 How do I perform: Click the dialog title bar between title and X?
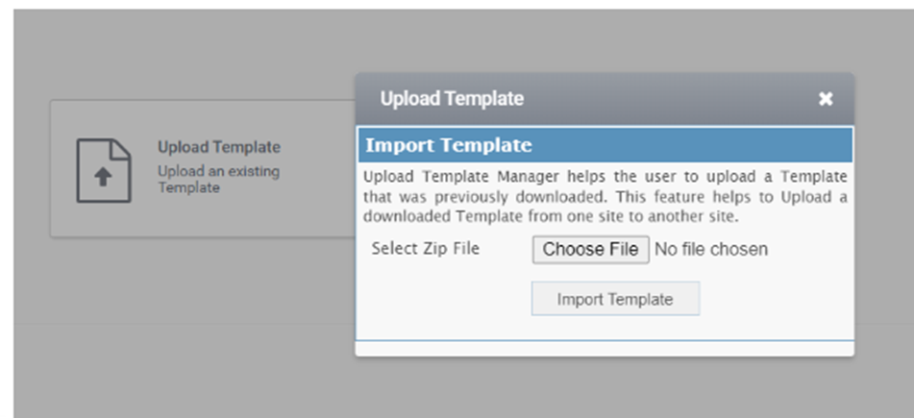pyautogui.click(x=670, y=99)
